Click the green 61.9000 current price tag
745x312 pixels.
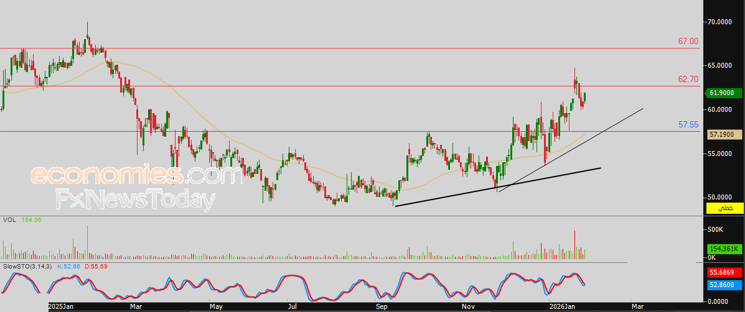pyautogui.click(x=724, y=93)
